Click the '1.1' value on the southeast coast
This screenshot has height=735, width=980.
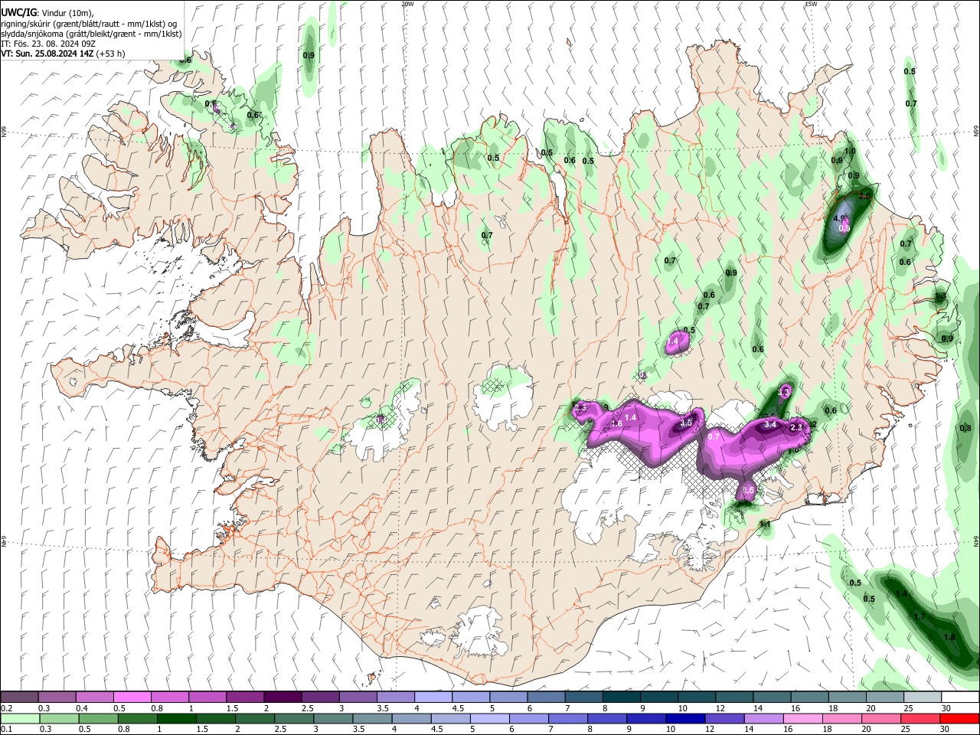tap(764, 524)
